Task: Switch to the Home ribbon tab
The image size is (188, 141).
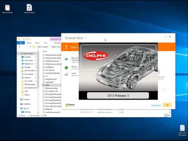Action: point(29,43)
